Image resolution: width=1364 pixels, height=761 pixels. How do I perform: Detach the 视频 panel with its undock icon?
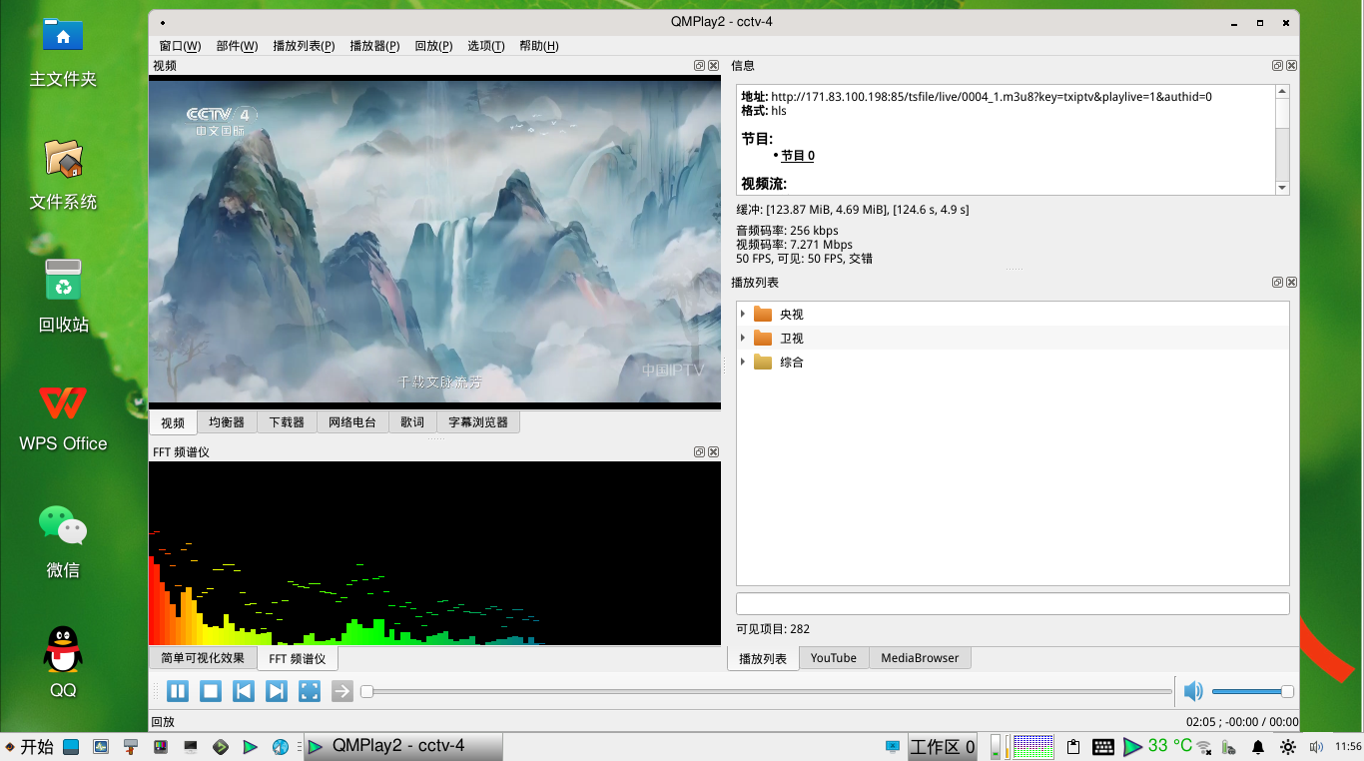pyautogui.click(x=698, y=65)
